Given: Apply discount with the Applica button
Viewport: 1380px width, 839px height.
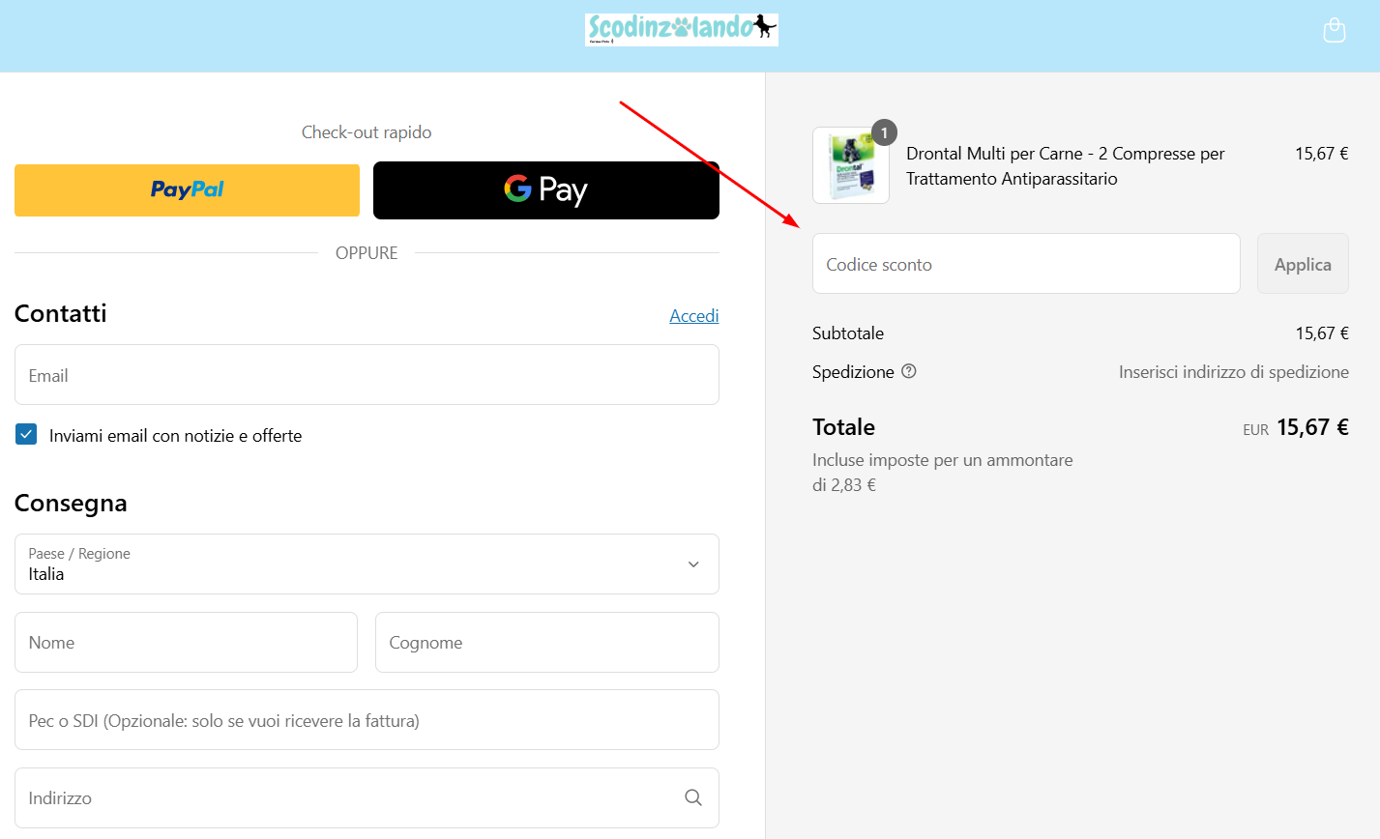Looking at the screenshot, I should click(1302, 263).
